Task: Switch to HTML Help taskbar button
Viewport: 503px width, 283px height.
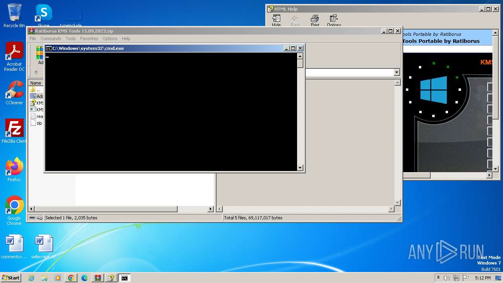Action: coord(111,278)
